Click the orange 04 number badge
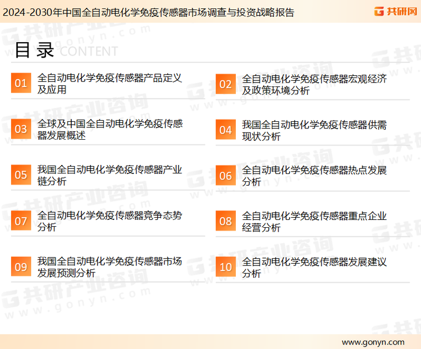The width and height of the screenshot is (421, 349). [226, 130]
